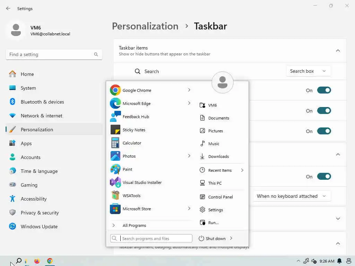Select System in Settings sidebar

[54, 88]
